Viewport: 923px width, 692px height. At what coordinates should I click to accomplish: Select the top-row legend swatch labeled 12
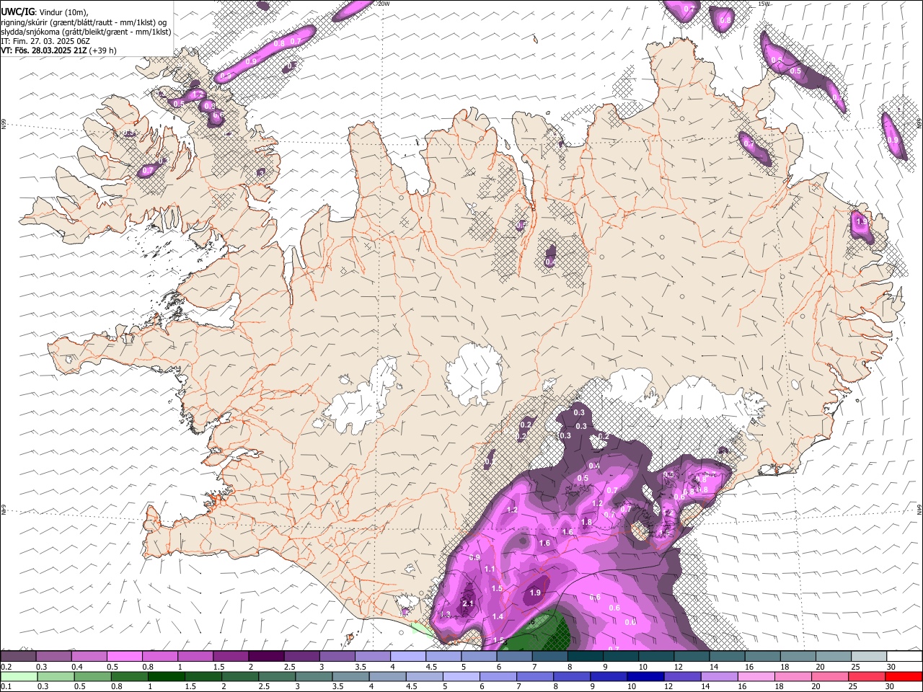click(692, 656)
